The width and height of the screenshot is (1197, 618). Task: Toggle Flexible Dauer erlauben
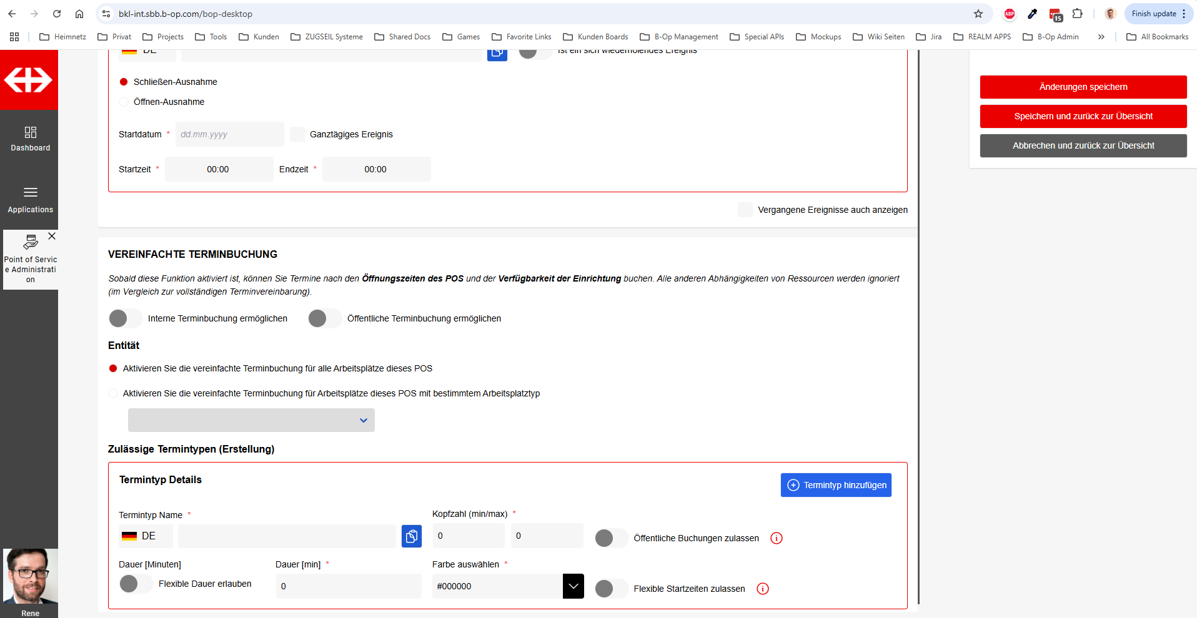click(136, 584)
